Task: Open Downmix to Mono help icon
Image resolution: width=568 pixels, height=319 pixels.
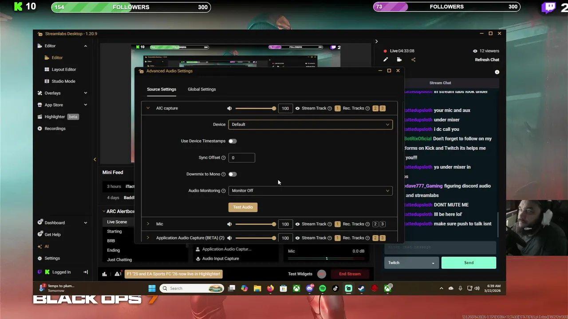Action: (x=223, y=174)
